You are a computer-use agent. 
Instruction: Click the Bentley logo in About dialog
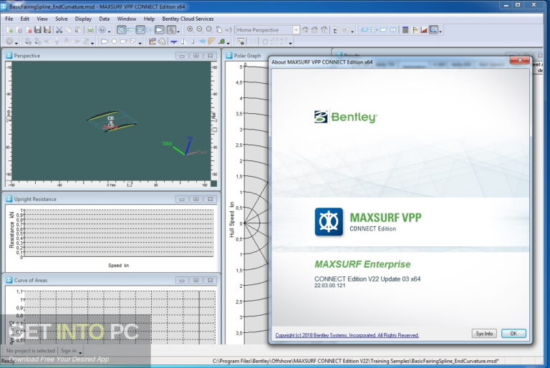[345, 117]
